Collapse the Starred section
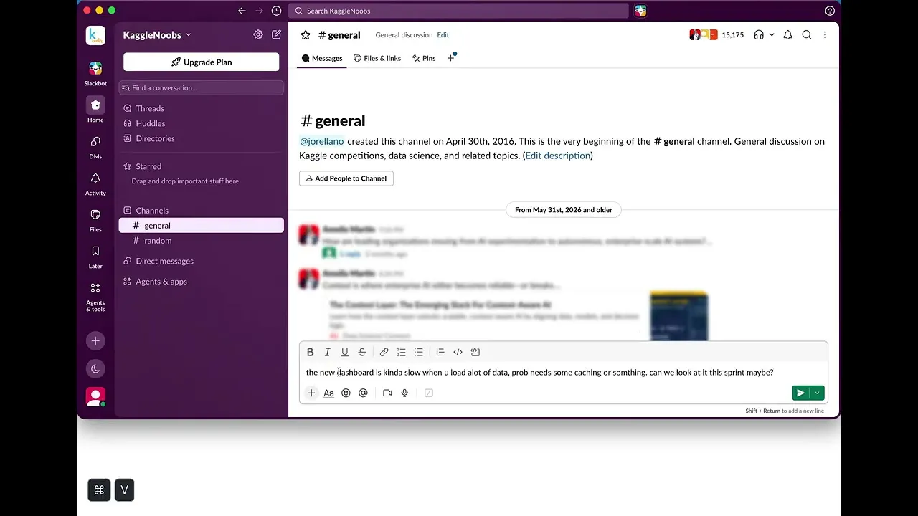This screenshot has width=918, height=516. (148, 166)
